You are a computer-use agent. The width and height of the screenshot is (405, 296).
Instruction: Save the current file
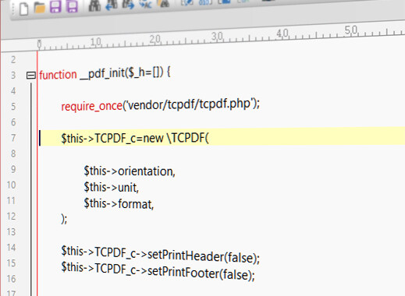55,6
